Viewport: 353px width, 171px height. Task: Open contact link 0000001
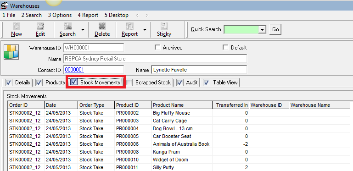click(x=74, y=70)
